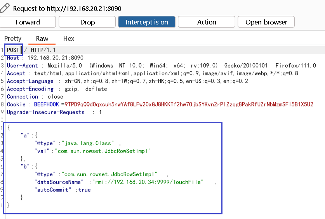
Task: Click the "b" key in JSON body
Action: click(x=25, y=167)
